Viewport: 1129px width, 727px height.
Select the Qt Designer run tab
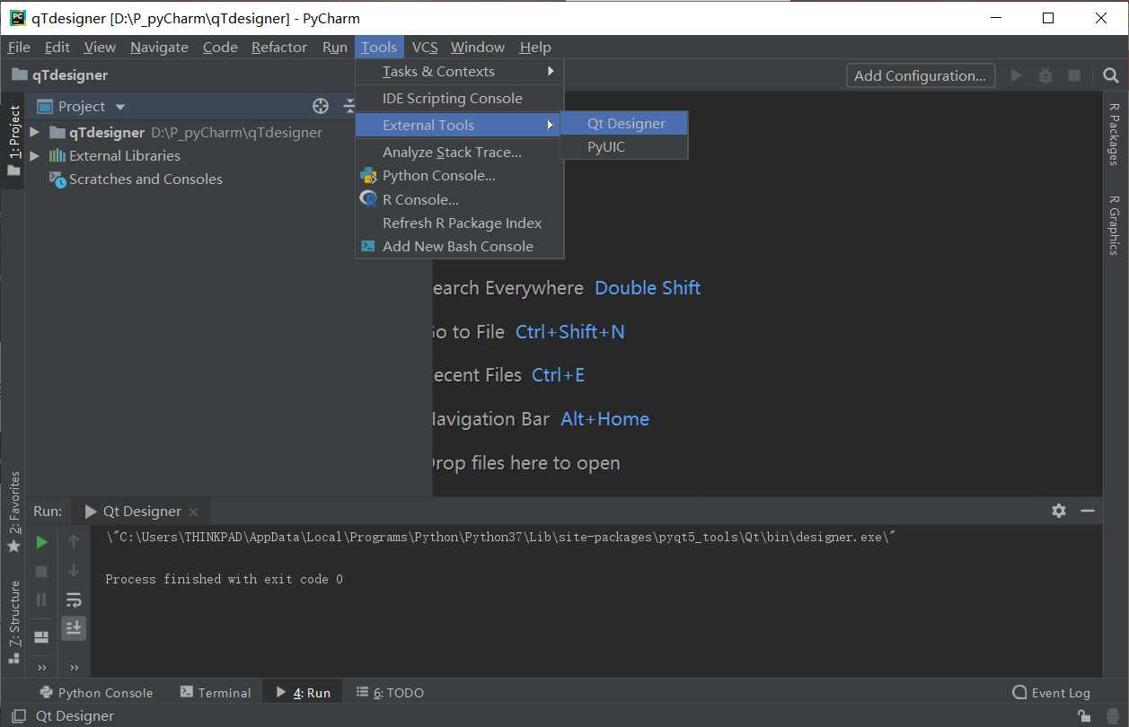point(141,512)
